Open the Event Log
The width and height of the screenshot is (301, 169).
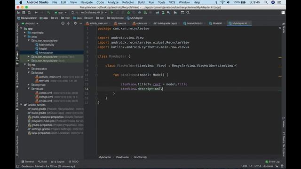(272, 161)
